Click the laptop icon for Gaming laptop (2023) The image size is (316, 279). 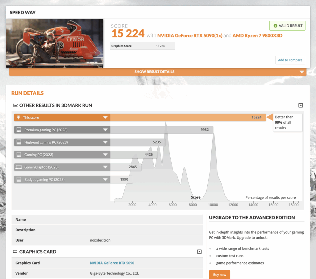(x=19, y=167)
